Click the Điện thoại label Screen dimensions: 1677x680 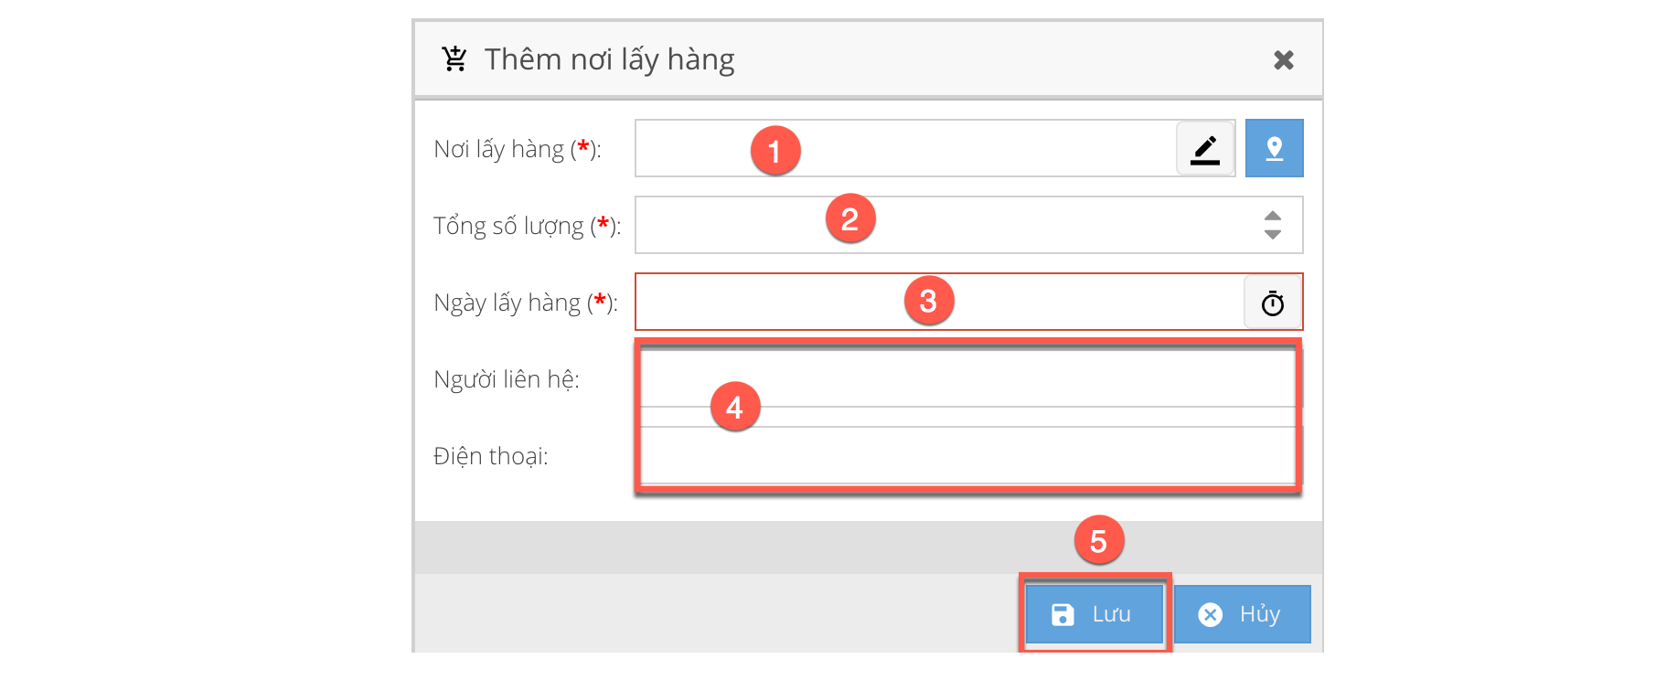tap(490, 456)
